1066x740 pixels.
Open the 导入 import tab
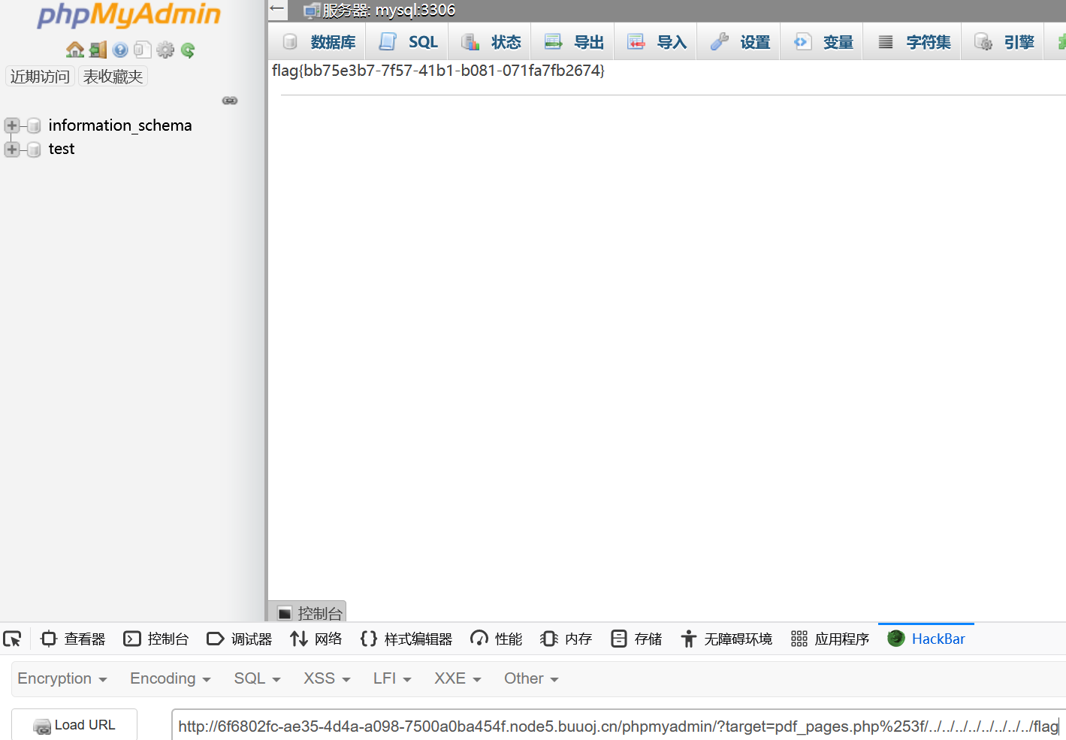[657, 42]
